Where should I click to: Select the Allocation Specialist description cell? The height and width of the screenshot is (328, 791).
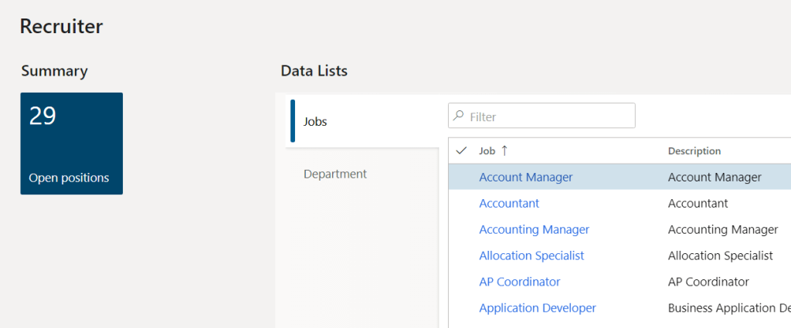pyautogui.click(x=720, y=255)
